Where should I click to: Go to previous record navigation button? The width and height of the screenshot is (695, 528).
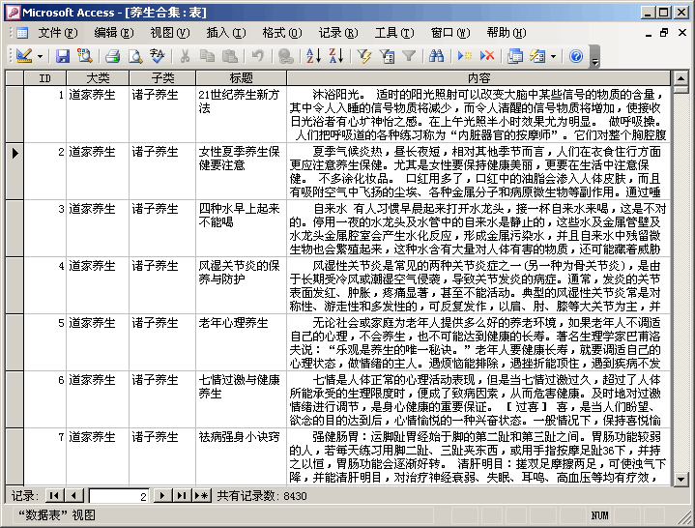(74, 496)
